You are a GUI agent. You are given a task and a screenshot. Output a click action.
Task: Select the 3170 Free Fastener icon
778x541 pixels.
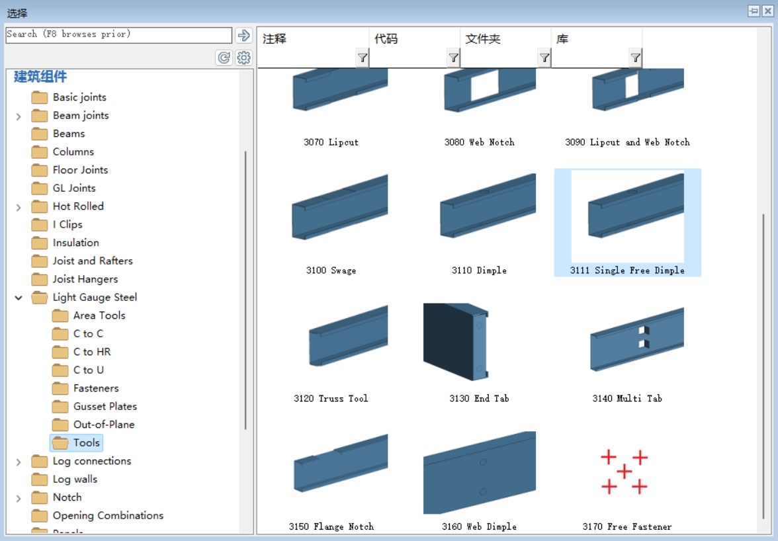[x=625, y=472]
